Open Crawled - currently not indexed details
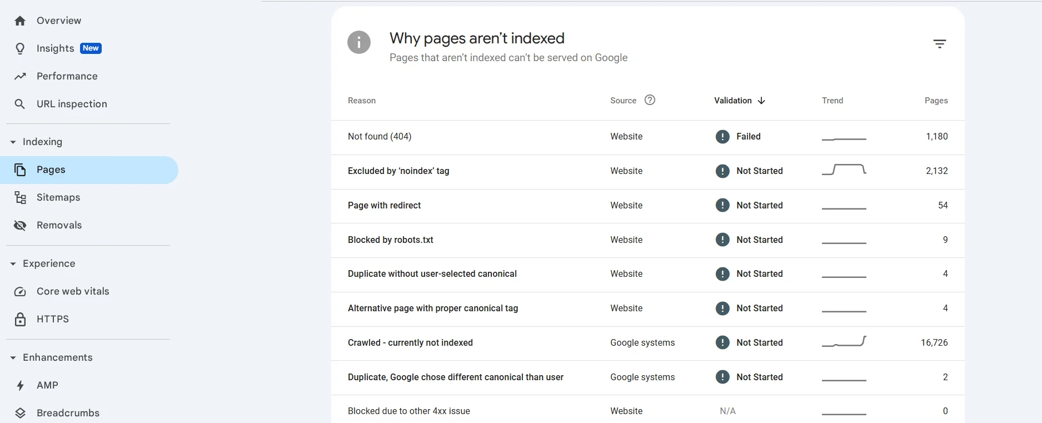 pyautogui.click(x=410, y=343)
